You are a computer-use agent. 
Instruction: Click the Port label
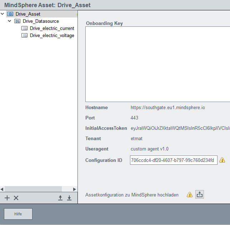coord(90,118)
